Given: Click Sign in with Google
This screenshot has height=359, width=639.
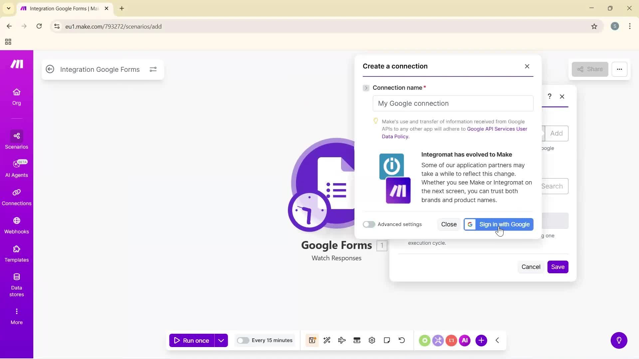Looking at the screenshot, I should point(498,224).
